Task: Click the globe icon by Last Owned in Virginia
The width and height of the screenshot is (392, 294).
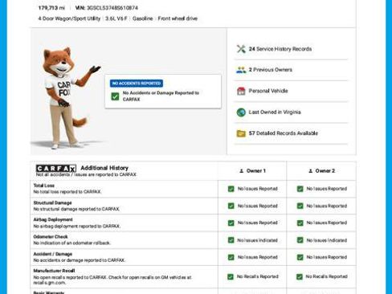Action: coord(241,112)
